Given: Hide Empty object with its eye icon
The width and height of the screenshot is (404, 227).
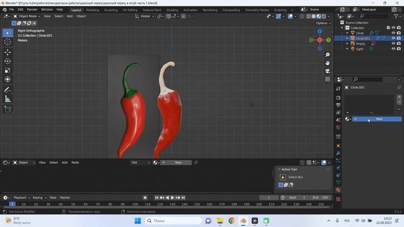Looking at the screenshot, I should [x=393, y=44].
